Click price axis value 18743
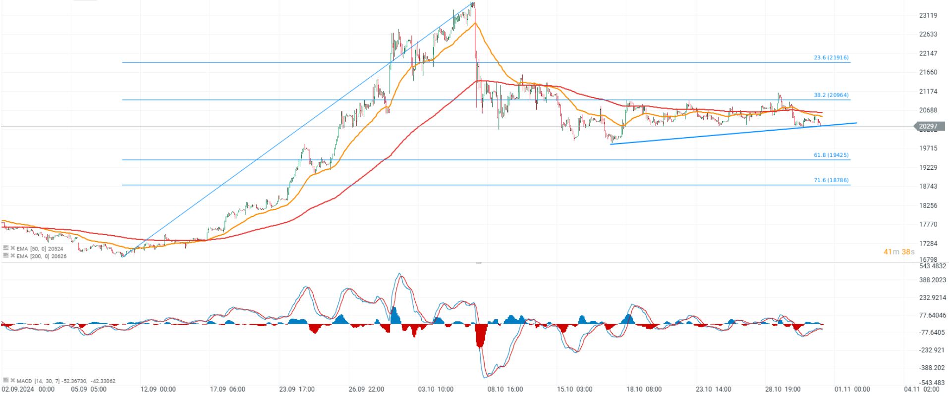 pos(928,186)
